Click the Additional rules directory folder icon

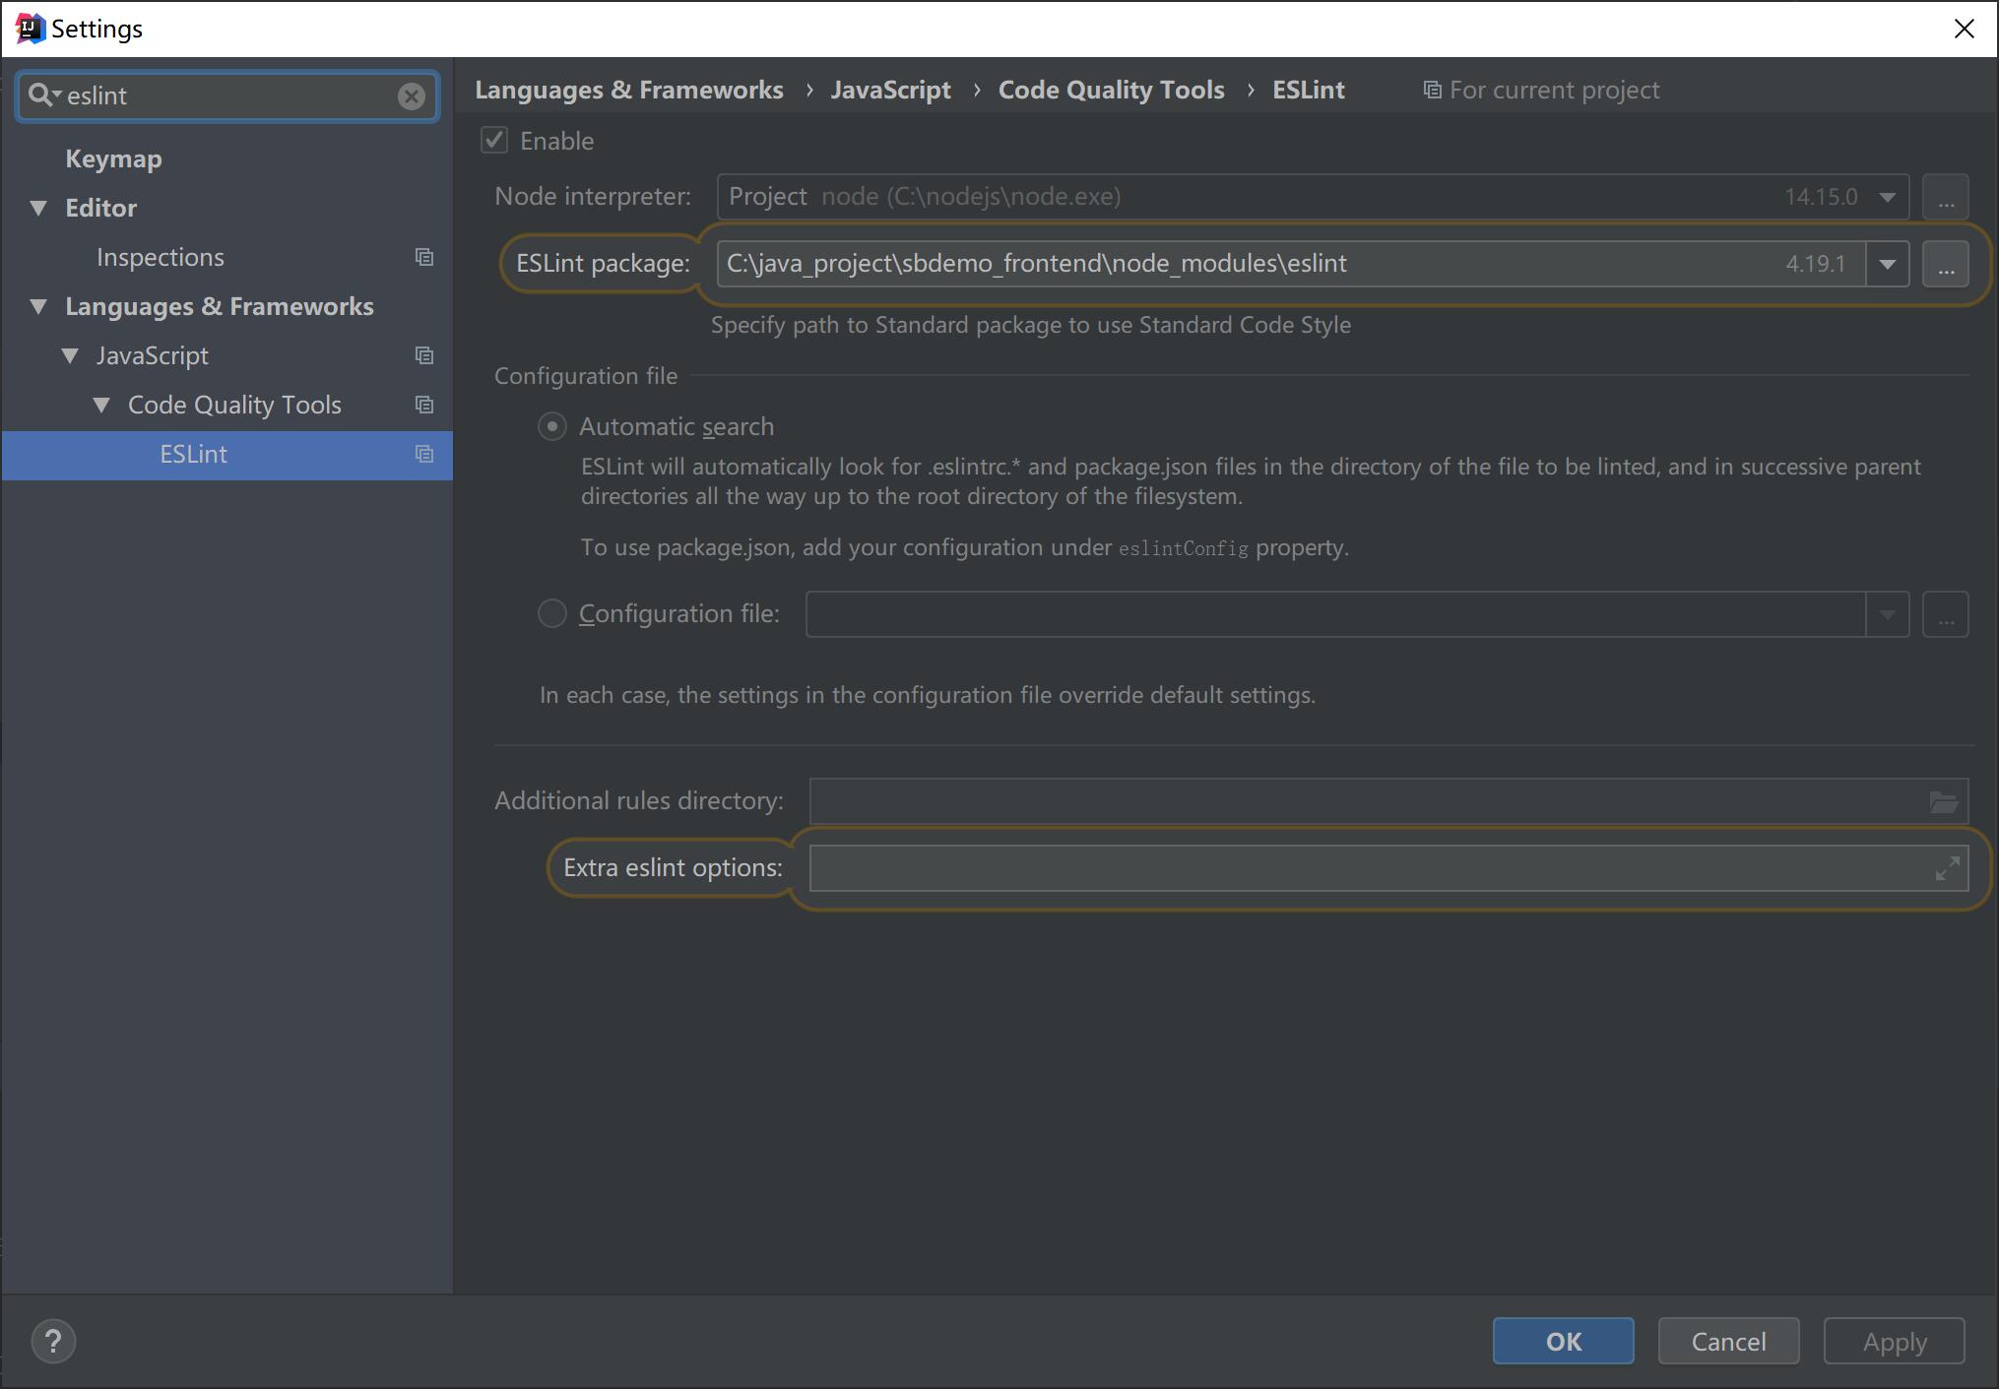(x=1944, y=800)
